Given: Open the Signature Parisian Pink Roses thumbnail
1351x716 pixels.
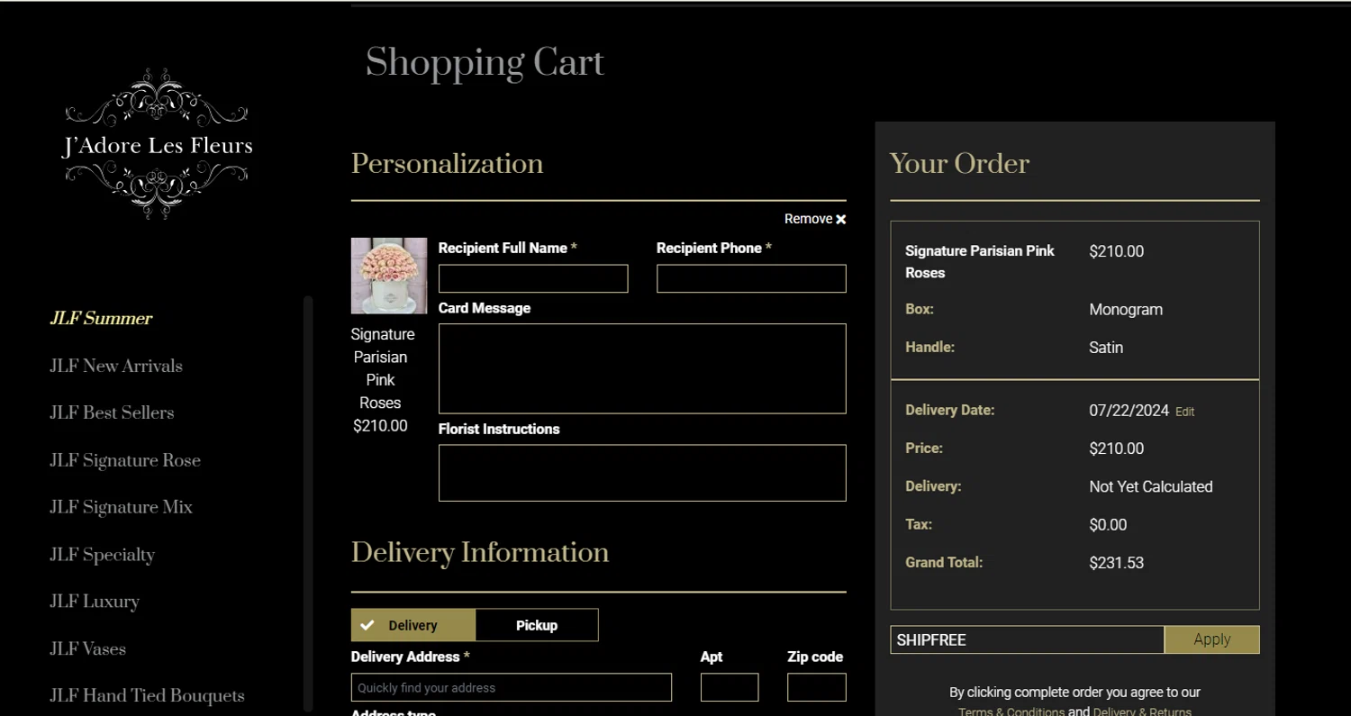Looking at the screenshot, I should pyautogui.click(x=389, y=276).
